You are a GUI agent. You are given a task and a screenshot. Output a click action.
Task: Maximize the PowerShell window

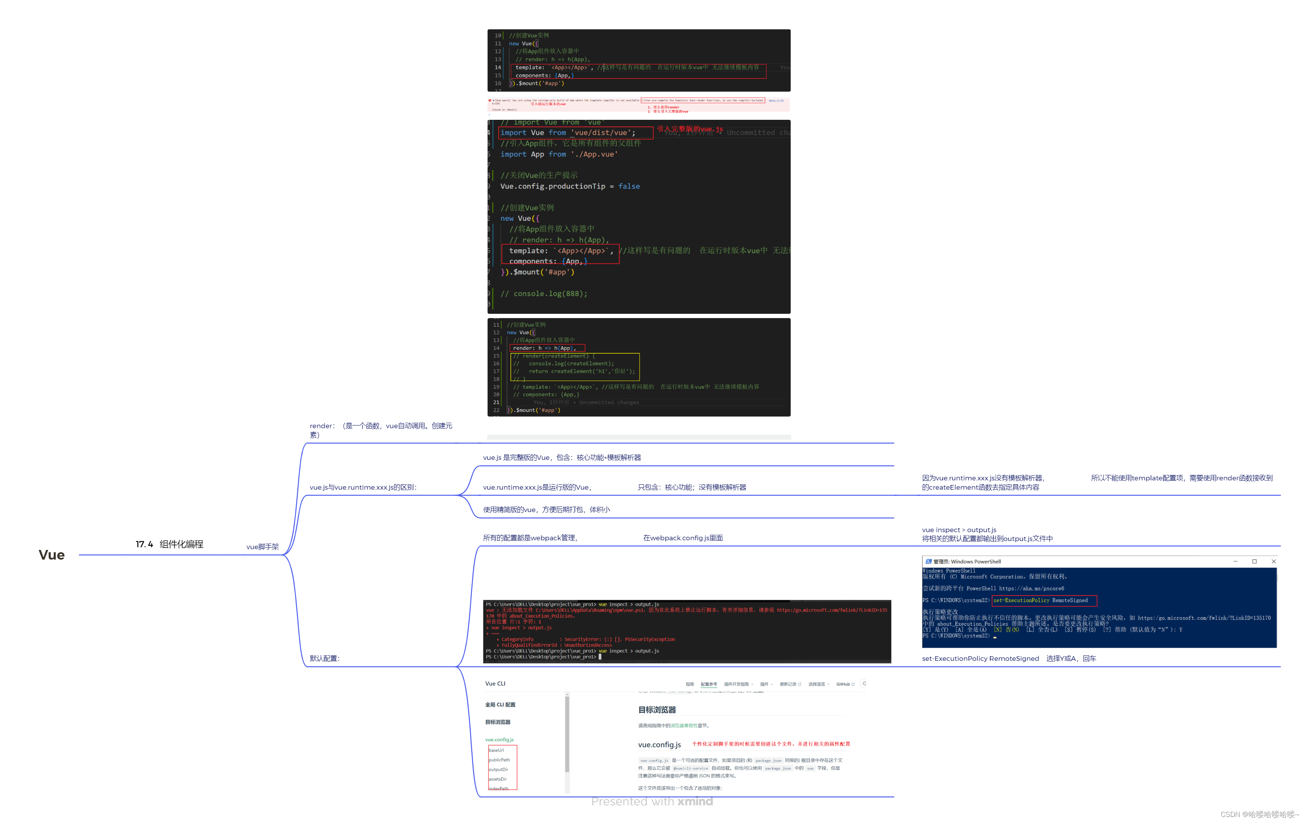click(x=1254, y=562)
